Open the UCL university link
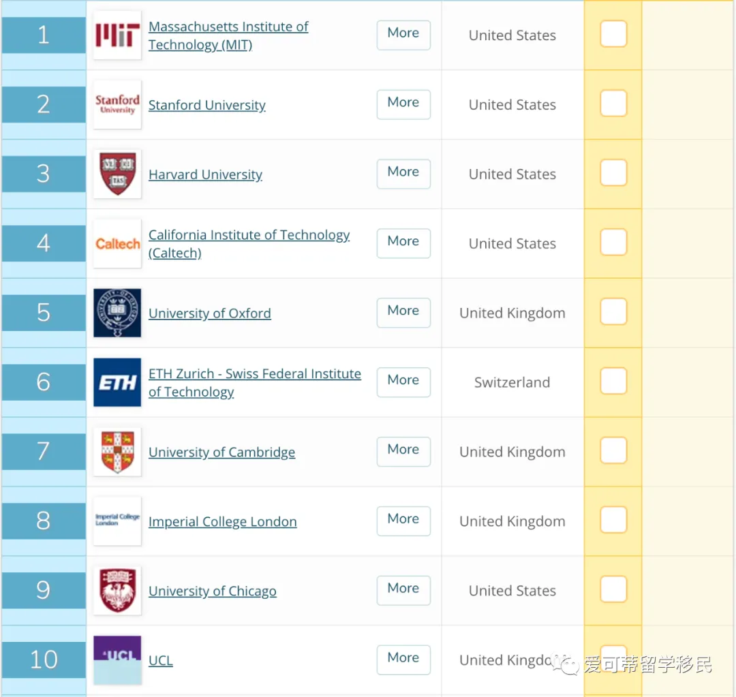736x697 pixels. coord(161,661)
